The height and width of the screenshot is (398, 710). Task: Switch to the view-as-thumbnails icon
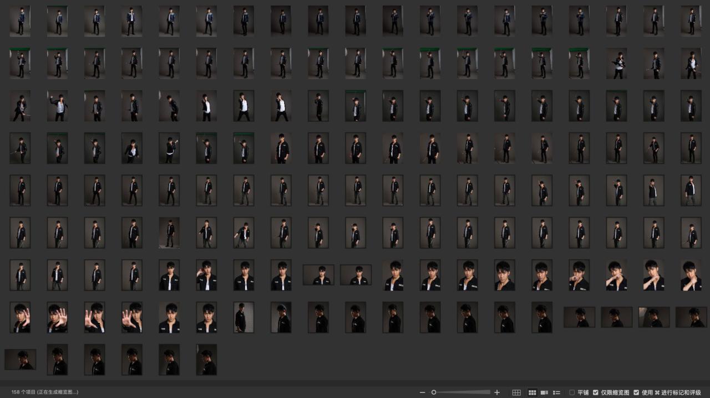coord(532,392)
